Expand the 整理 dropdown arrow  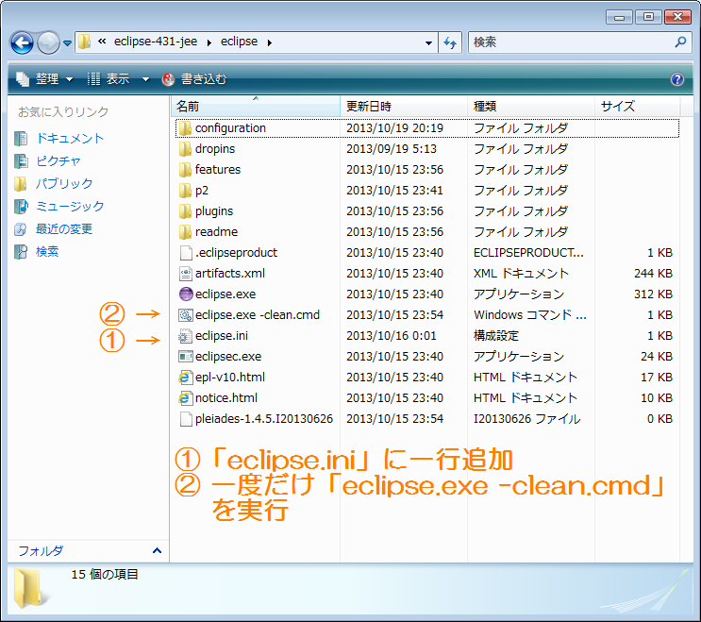[69, 79]
